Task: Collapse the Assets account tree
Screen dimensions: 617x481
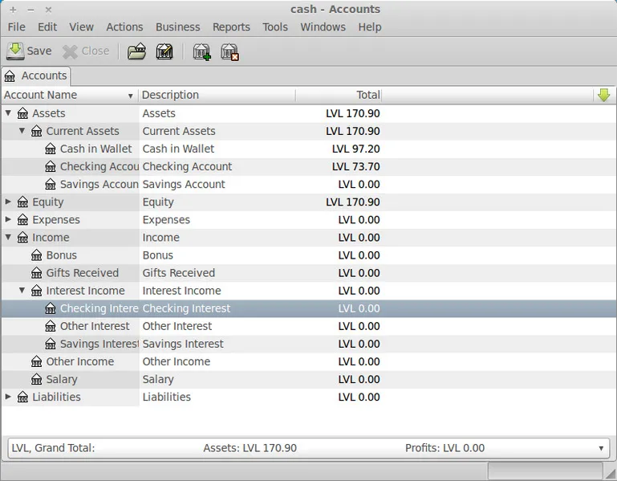Action: click(8, 113)
